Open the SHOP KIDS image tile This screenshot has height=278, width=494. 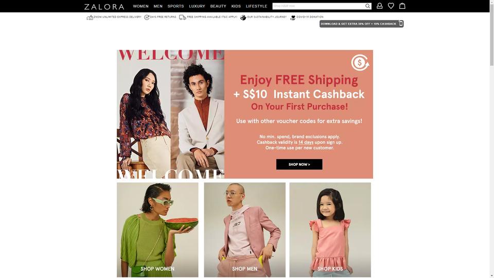pyautogui.click(x=330, y=230)
